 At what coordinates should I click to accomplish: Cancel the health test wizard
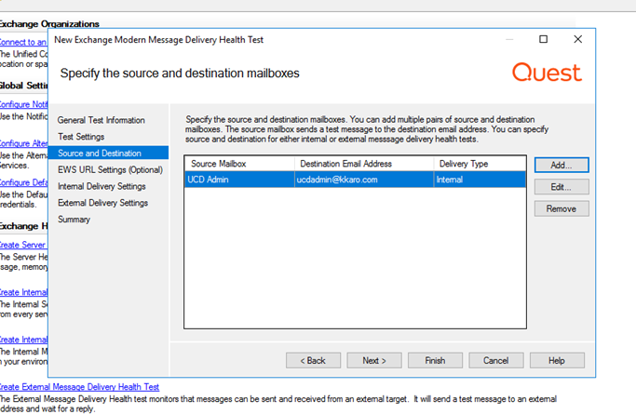point(496,360)
